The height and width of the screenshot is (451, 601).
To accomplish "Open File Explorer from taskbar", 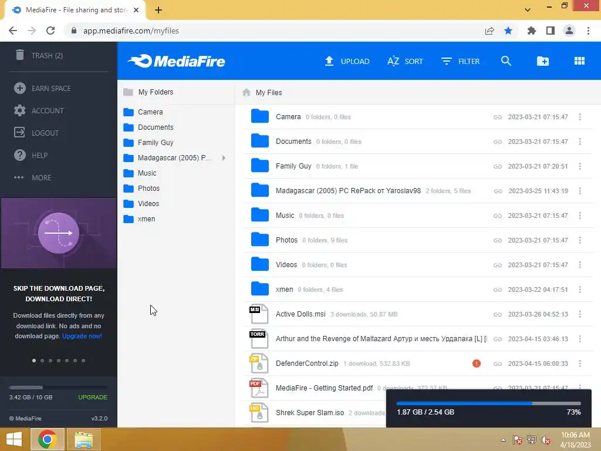I will point(83,439).
